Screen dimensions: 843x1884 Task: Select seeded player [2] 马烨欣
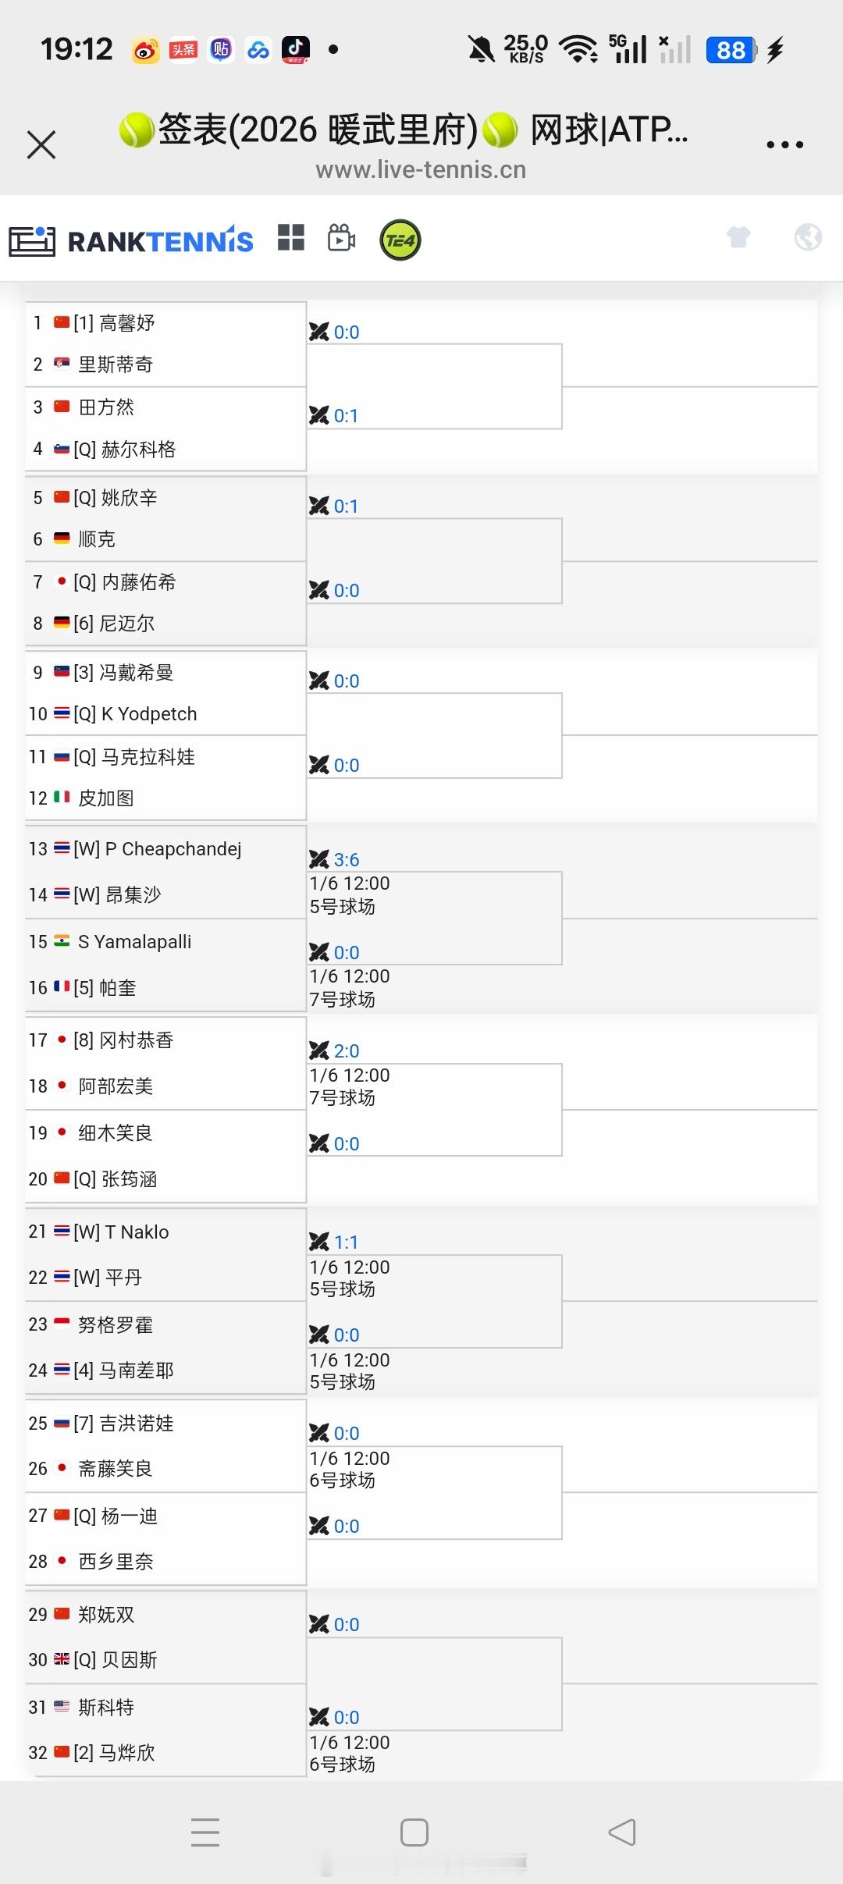coord(125,1752)
